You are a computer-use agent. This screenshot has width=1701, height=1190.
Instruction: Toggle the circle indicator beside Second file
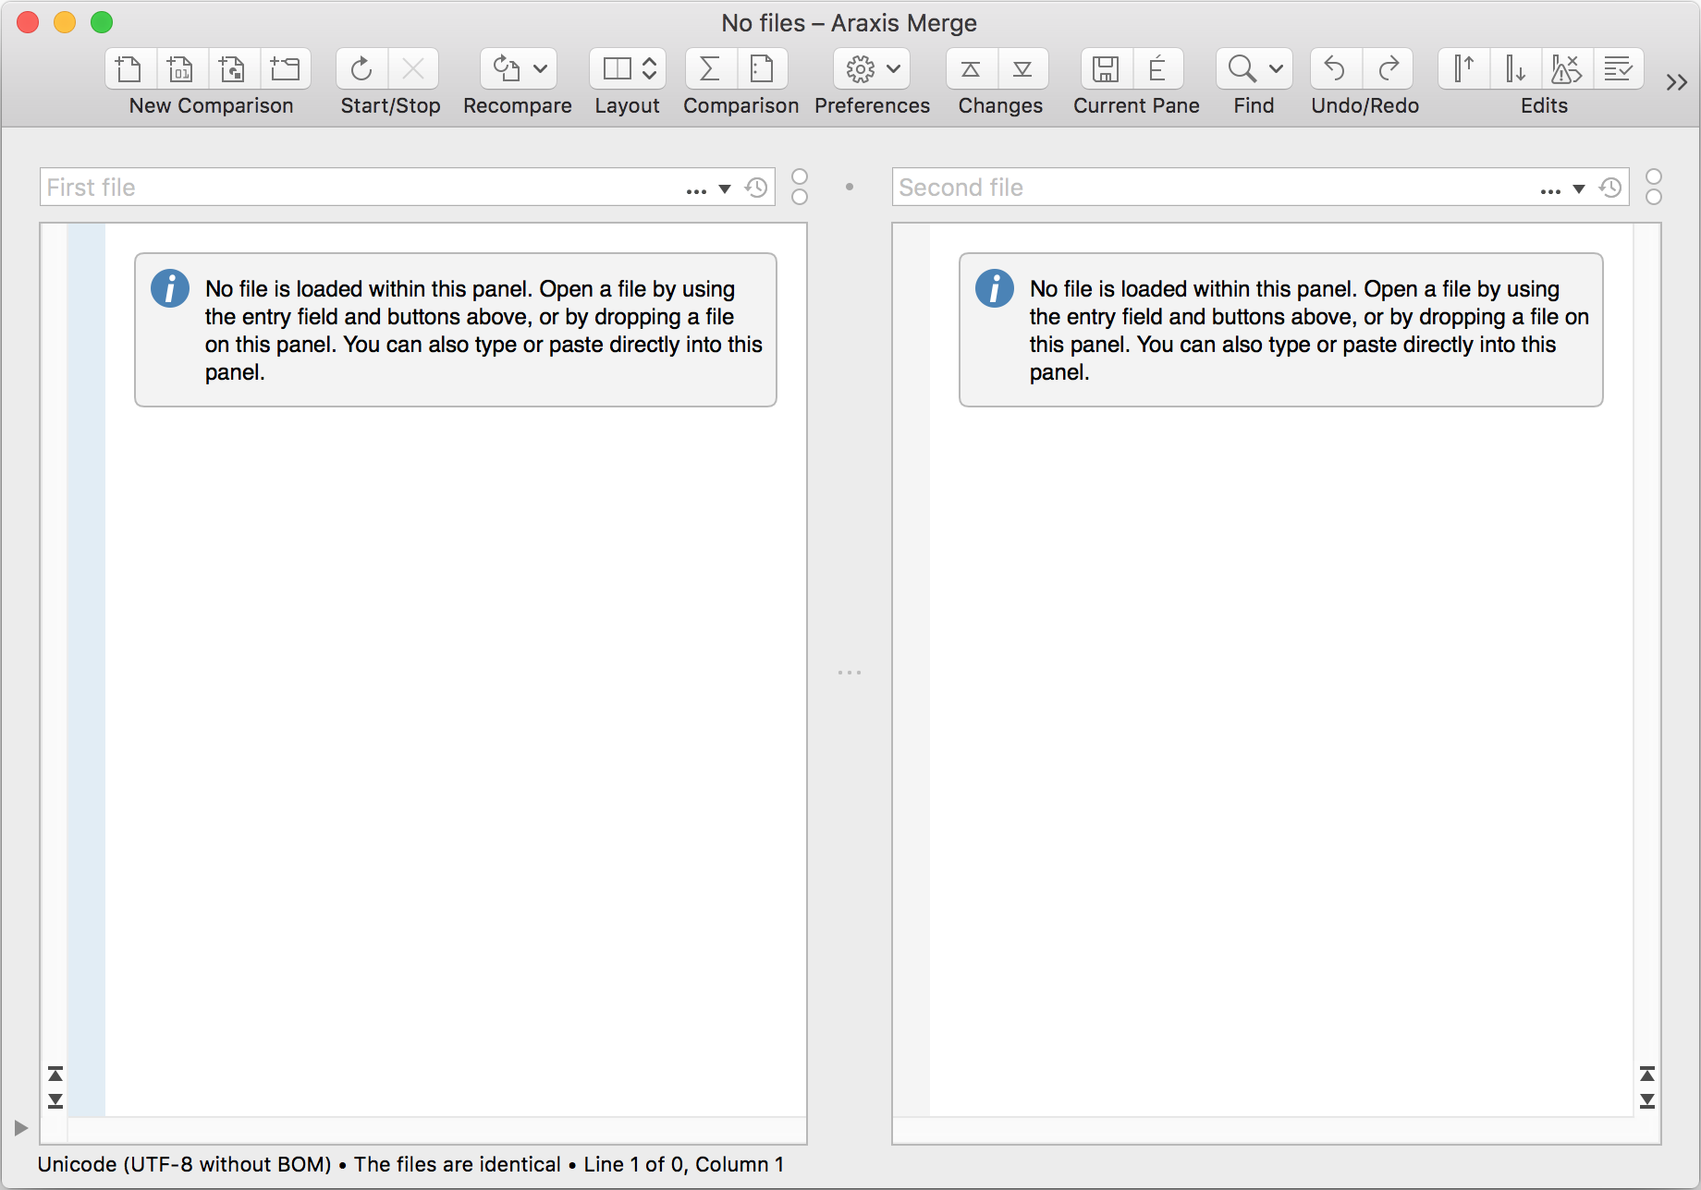click(x=1654, y=176)
